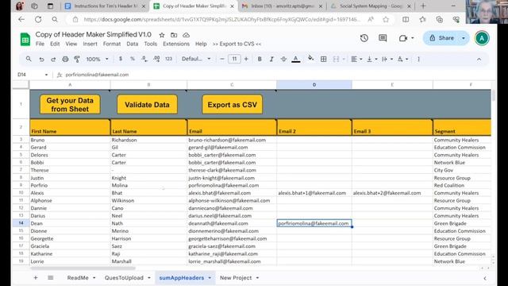Open search the menus magnifier

[29, 59]
